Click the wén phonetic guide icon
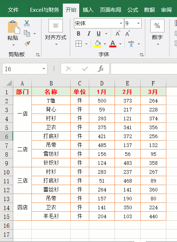The height and width of the screenshot is (242, 177). click(131, 44)
